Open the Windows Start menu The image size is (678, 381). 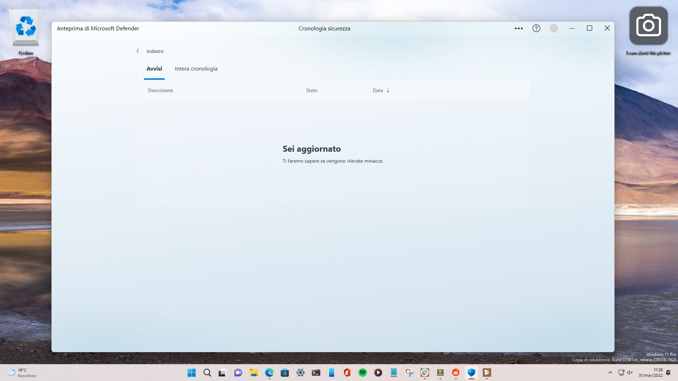click(x=191, y=373)
